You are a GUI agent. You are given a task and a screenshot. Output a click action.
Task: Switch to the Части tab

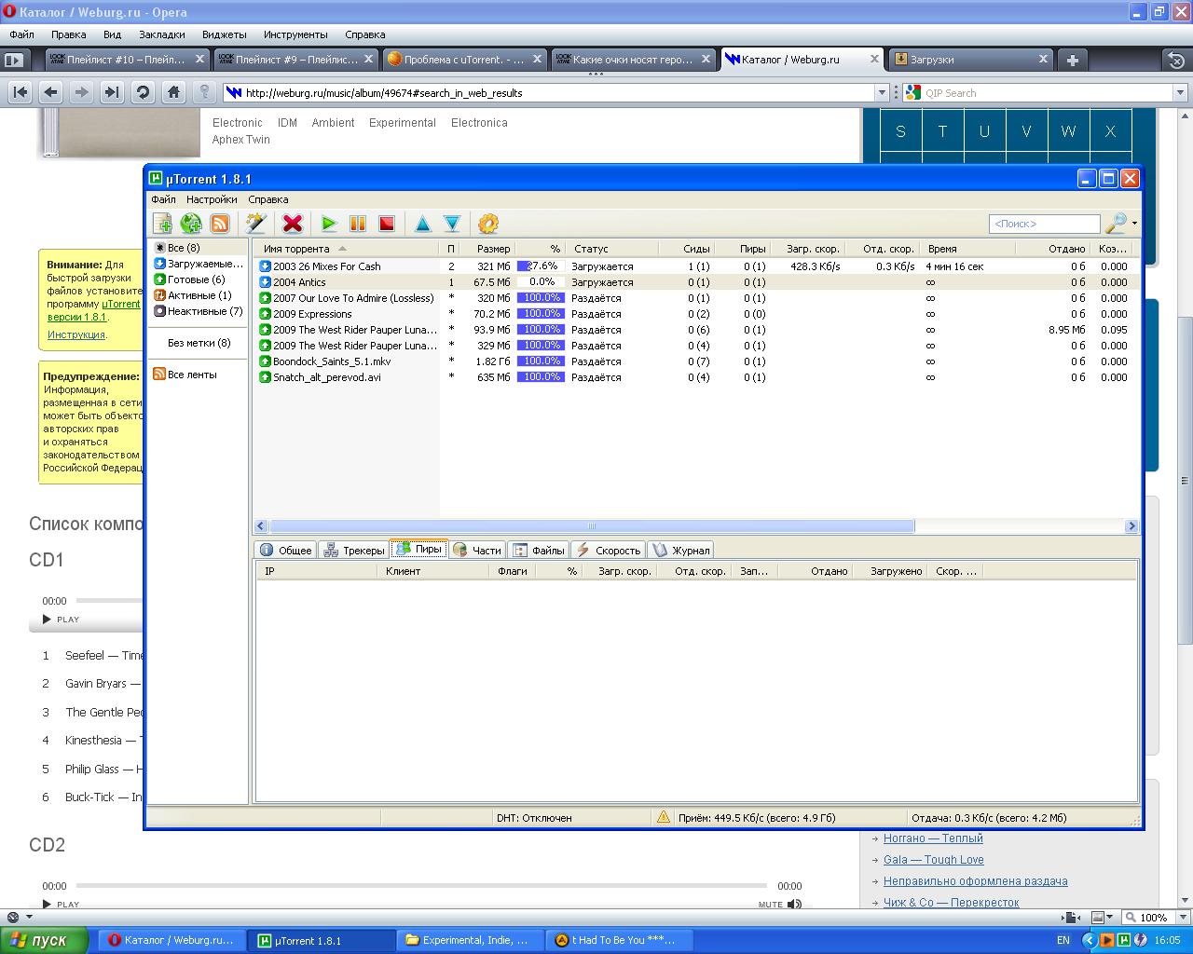click(x=477, y=551)
